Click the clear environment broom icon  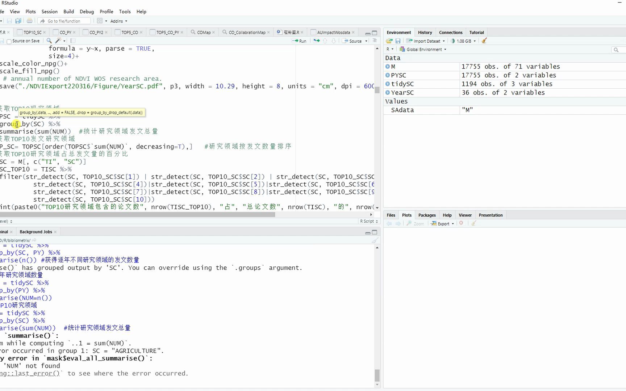pos(484,41)
